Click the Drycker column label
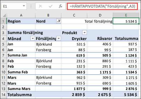This screenshot has width=141, height=99. click(79, 39)
